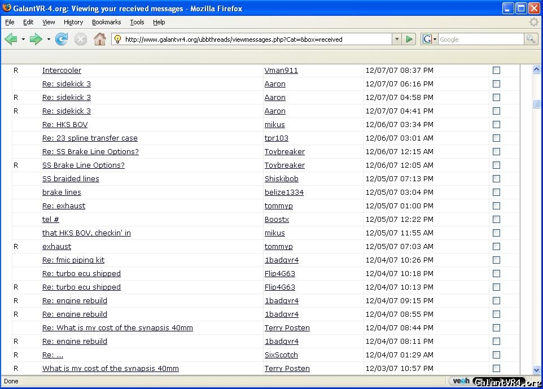Click the date 12/07/07 08:37 PM
543x389 pixels.
(399, 71)
